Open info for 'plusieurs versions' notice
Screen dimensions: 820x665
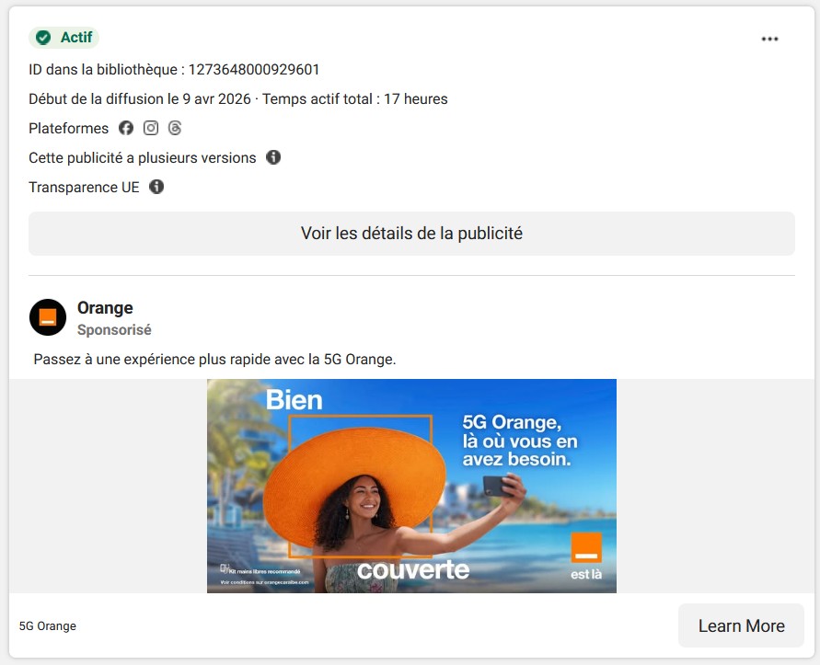click(x=272, y=157)
